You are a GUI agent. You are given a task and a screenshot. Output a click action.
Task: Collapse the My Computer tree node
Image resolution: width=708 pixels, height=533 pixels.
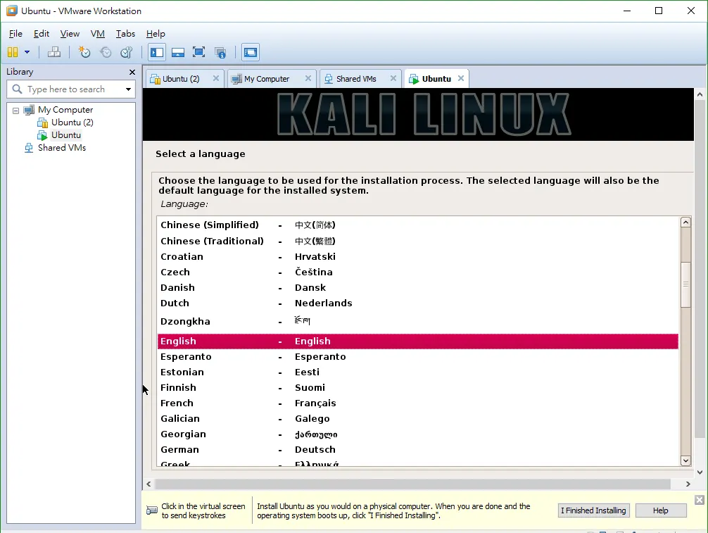click(x=15, y=111)
